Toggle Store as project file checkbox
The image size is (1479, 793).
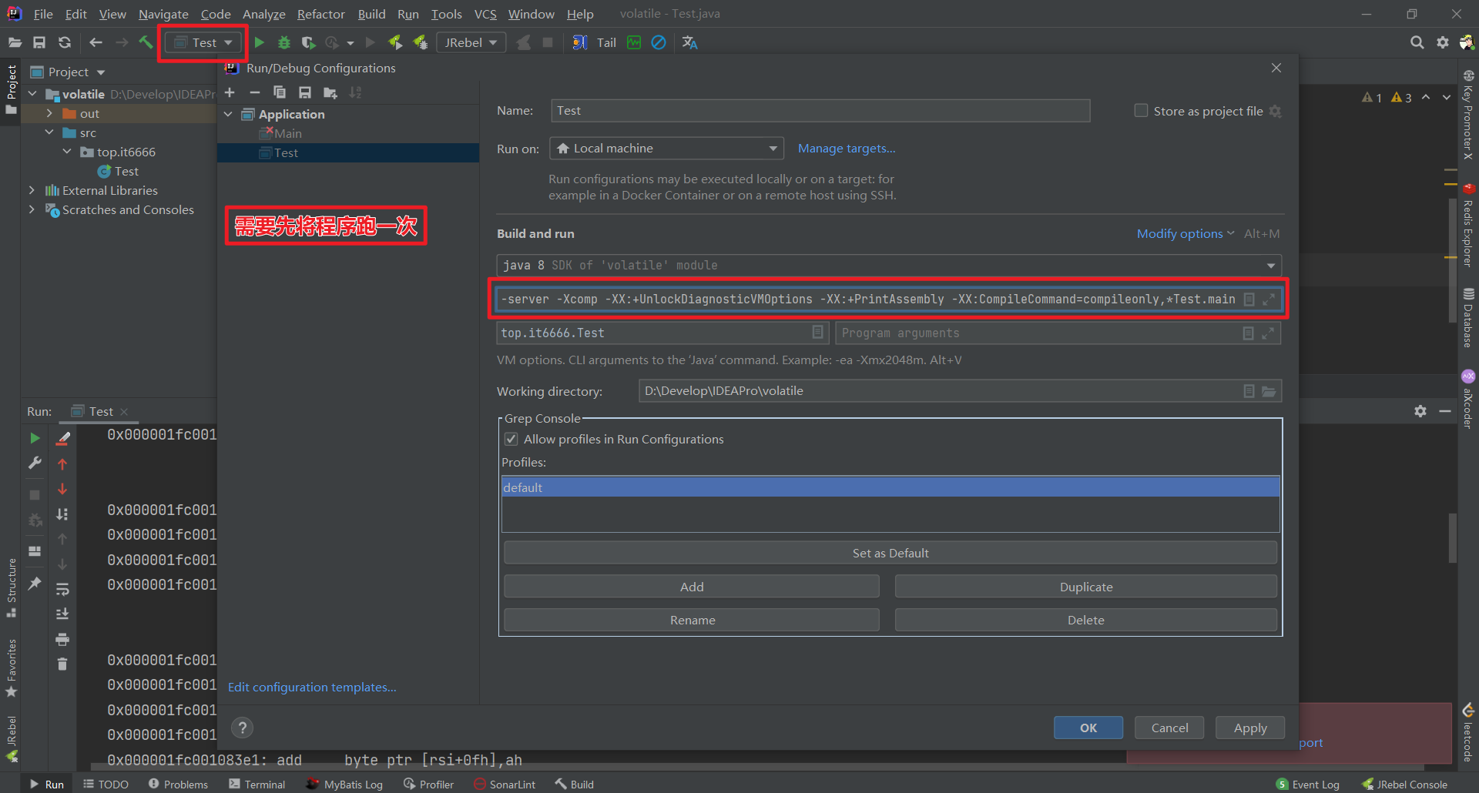point(1141,111)
